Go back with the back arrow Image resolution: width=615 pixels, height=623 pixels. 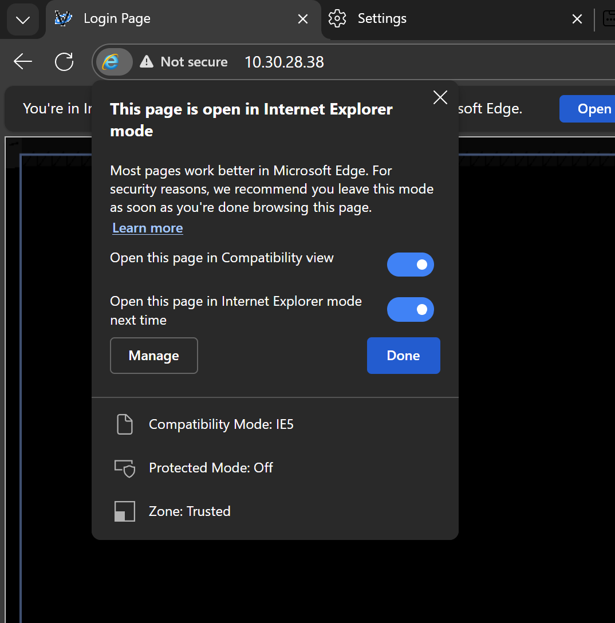coord(23,62)
